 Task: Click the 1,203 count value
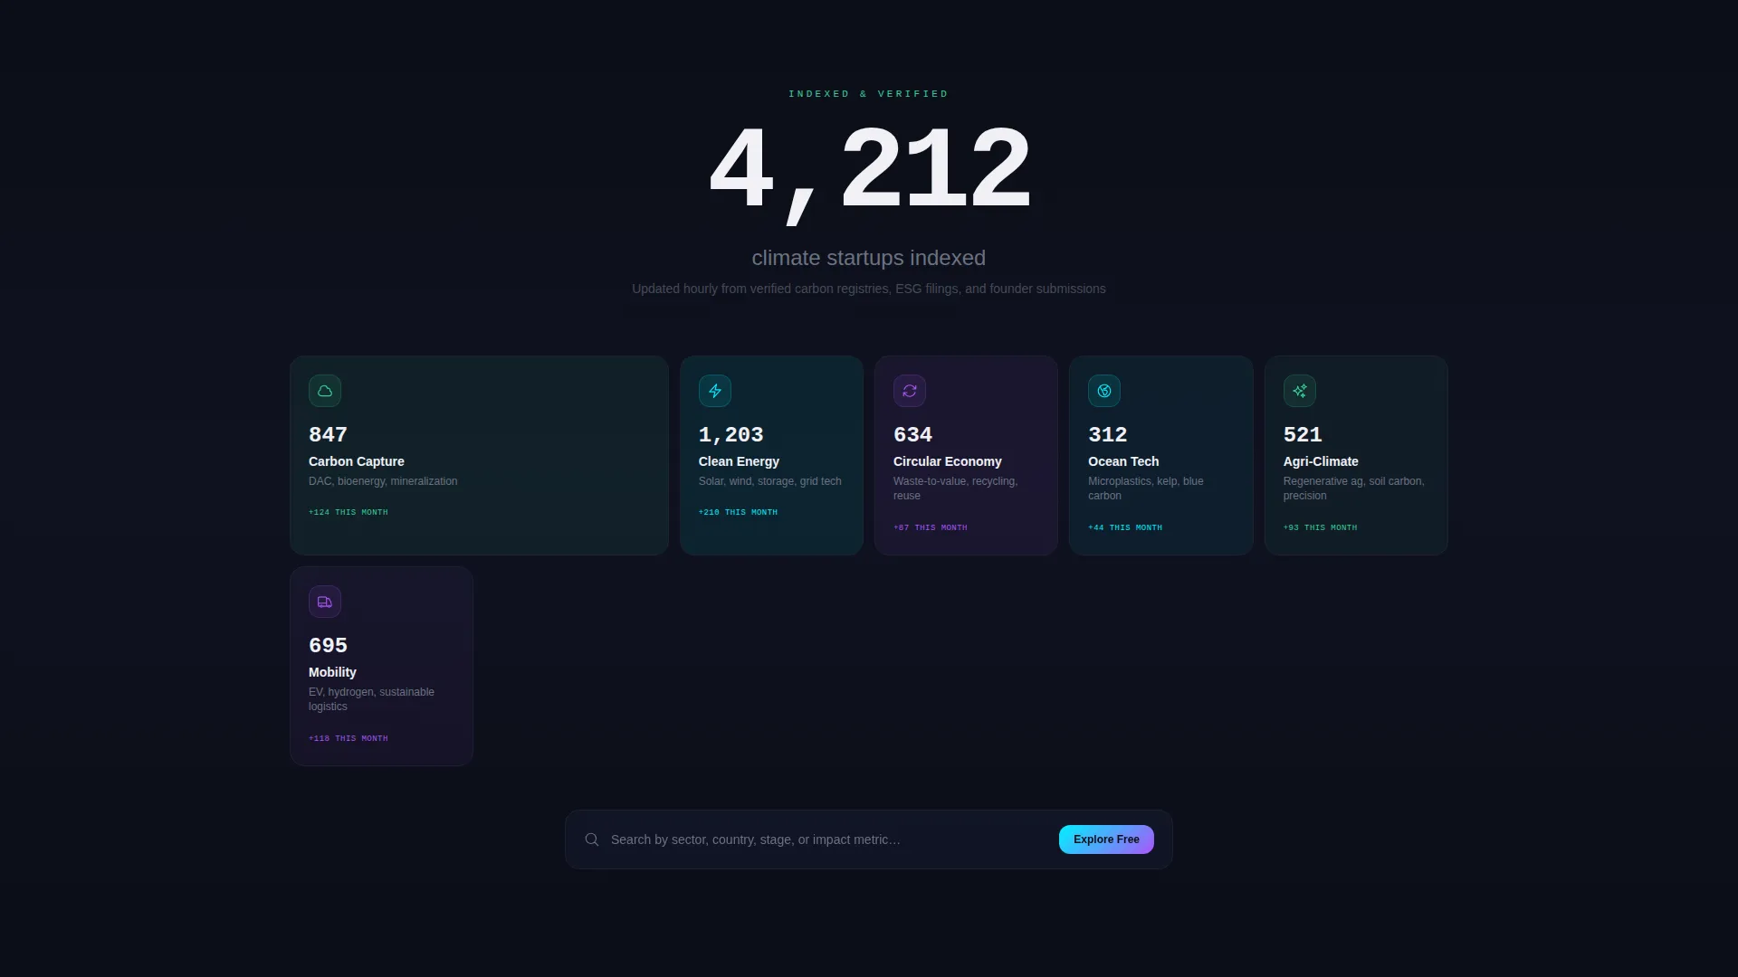point(731,435)
